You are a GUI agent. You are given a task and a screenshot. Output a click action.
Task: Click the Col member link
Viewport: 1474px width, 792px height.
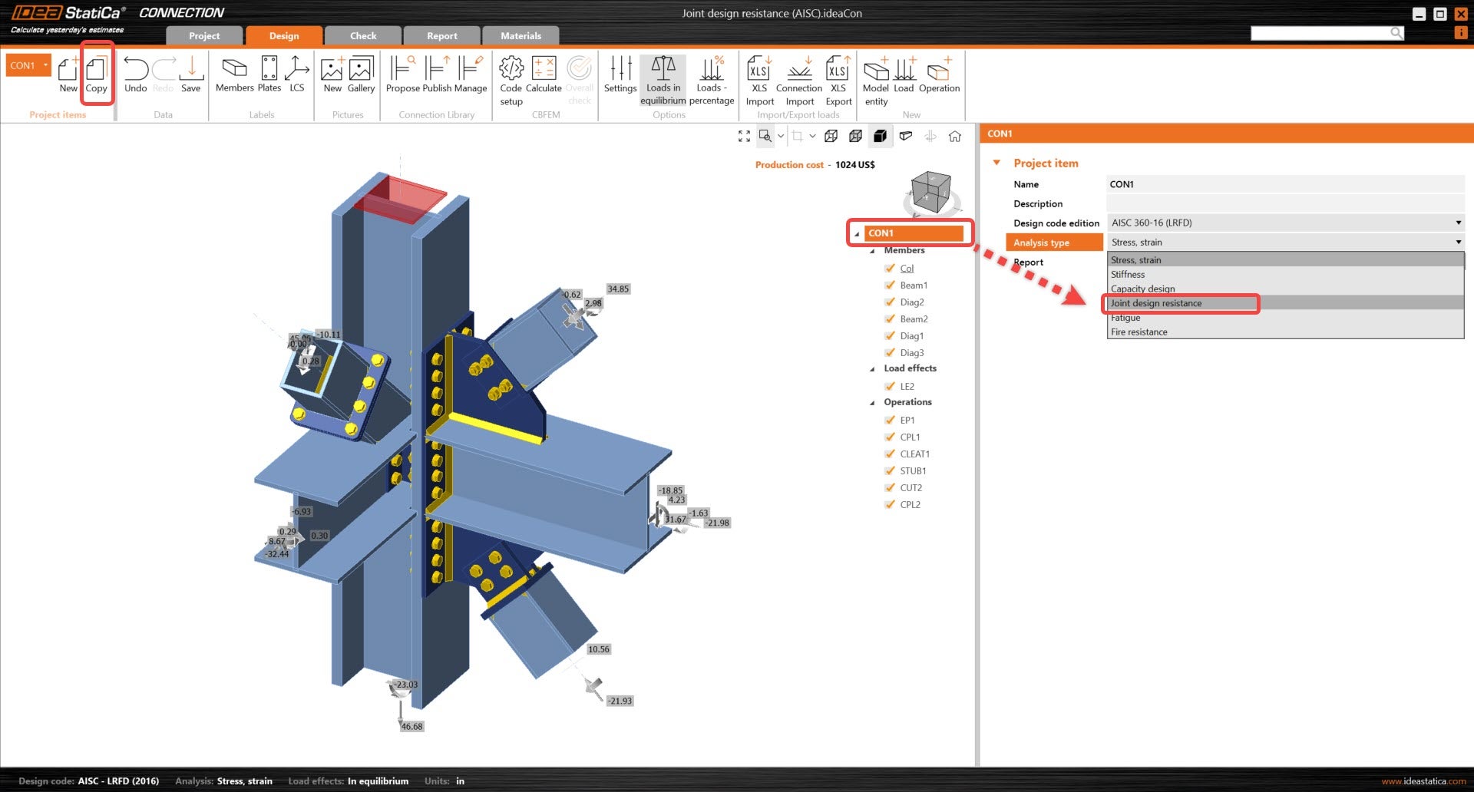(x=907, y=269)
